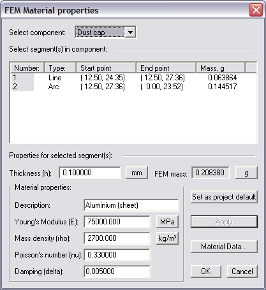266x290 pixels.
Task: Click the Young's Modulus input field
Action: click(x=117, y=222)
